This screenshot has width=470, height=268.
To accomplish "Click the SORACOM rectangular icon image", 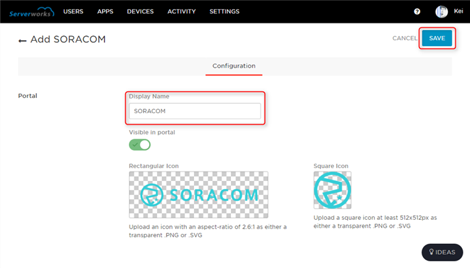I will [x=199, y=195].
